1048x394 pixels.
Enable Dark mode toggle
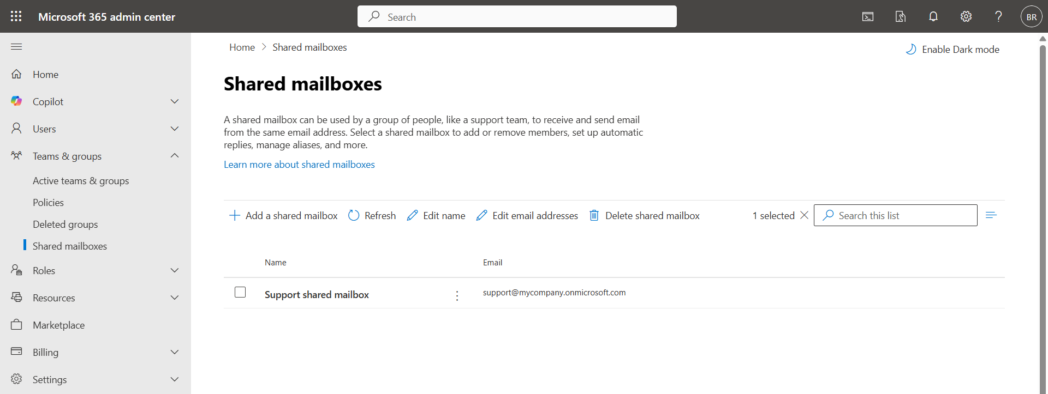coord(952,50)
